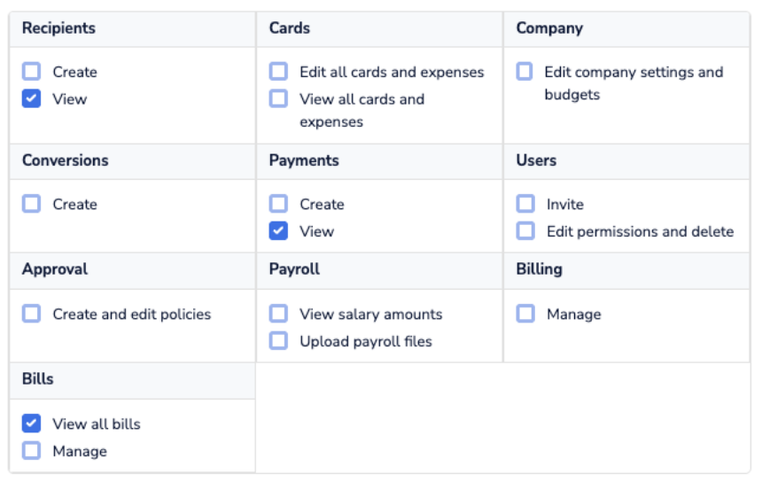Image resolution: width=762 pixels, height=482 pixels.
Task: Uncheck View permission under Payments
Action: pos(279,231)
